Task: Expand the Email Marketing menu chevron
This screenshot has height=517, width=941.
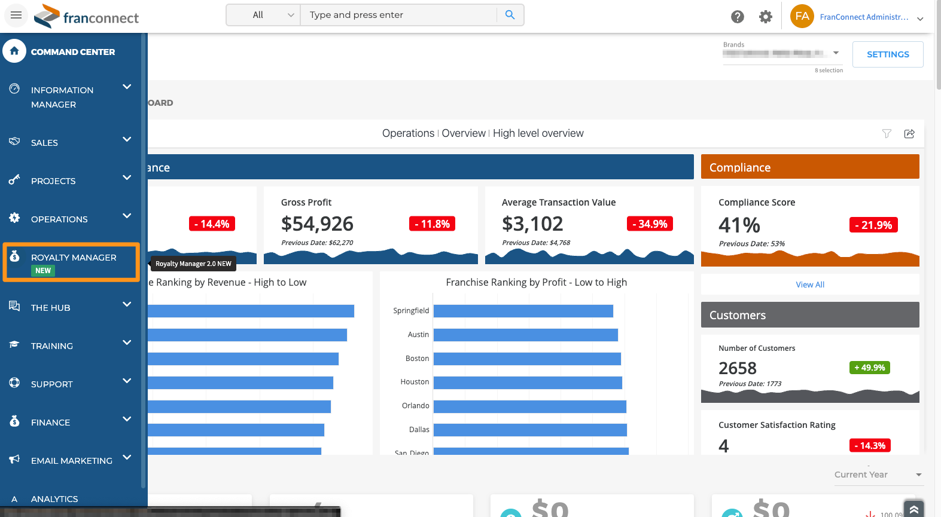Action: click(127, 457)
